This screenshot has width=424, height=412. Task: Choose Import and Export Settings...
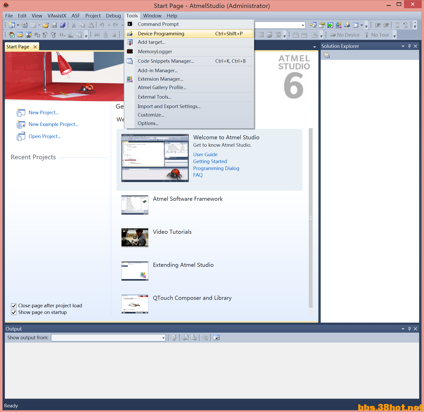coord(169,107)
